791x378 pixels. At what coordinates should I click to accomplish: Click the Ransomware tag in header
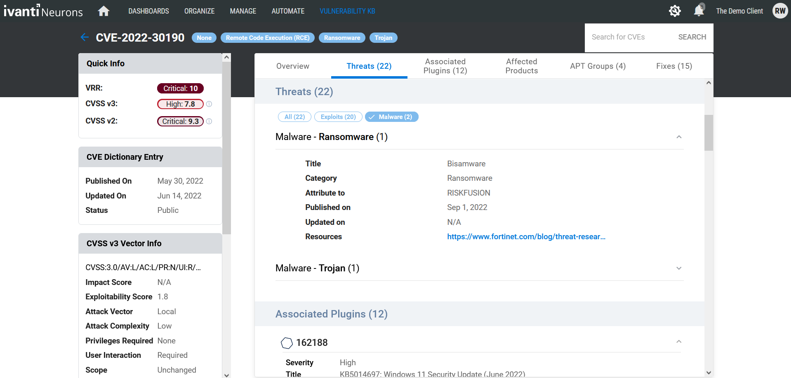(342, 38)
